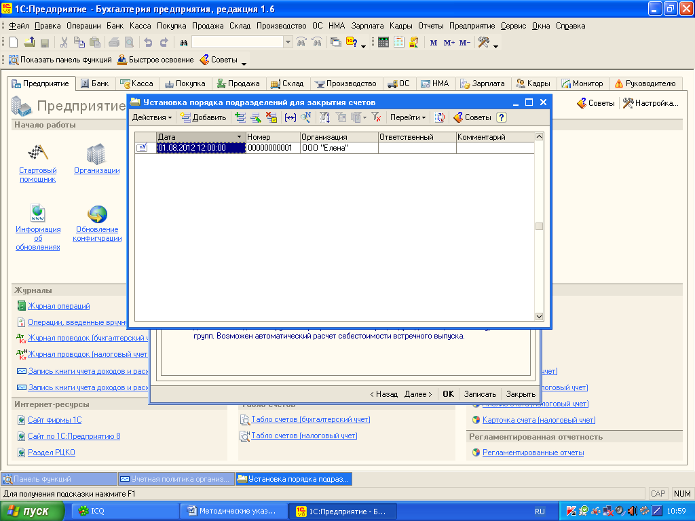Click the M+ memory add button
This screenshot has height=521, width=695.
coord(449,43)
